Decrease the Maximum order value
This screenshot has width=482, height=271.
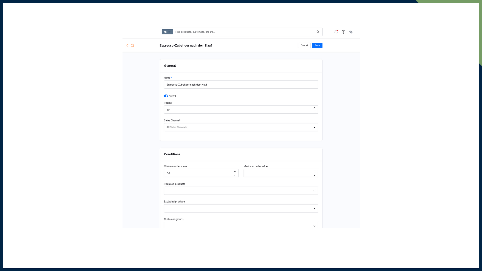(x=314, y=175)
